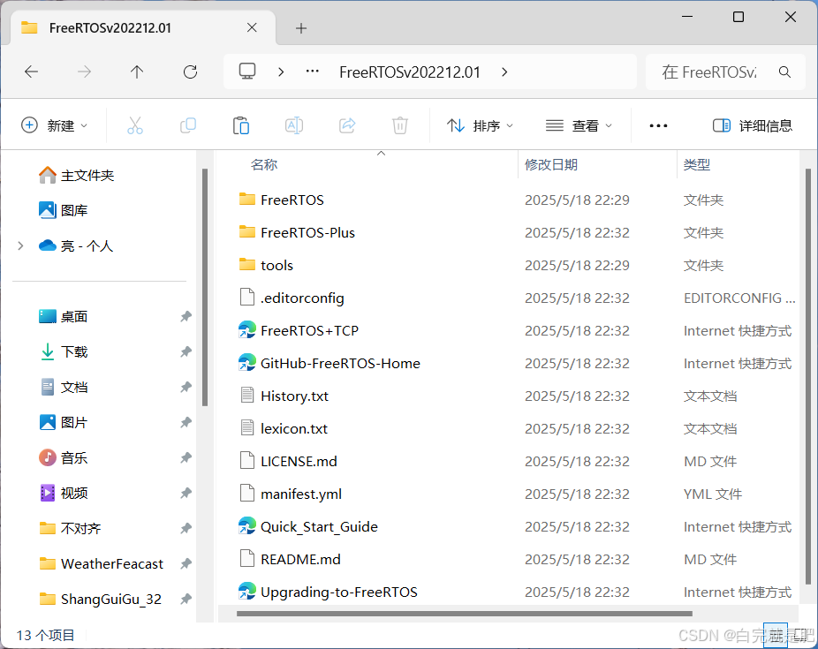818x649 pixels.
Task: Click the search box 在 FreeRTOSv...
Action: click(x=725, y=72)
